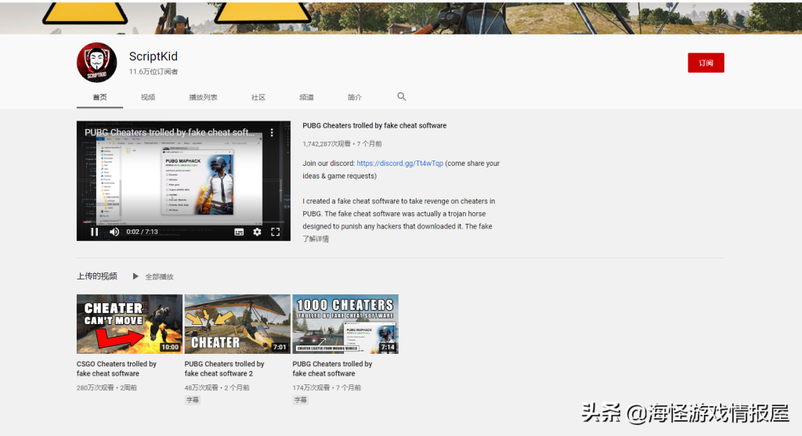Click the video progress bar
The image size is (802, 436).
[x=183, y=222]
